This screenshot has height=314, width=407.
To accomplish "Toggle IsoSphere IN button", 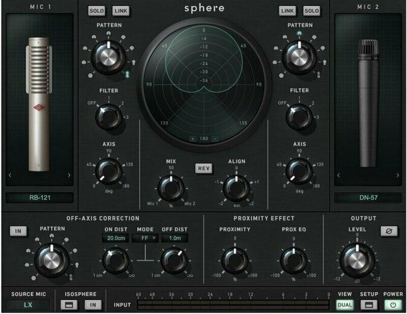I will coord(93,305).
